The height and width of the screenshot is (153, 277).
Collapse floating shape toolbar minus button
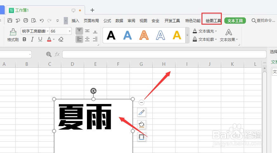[141, 102]
